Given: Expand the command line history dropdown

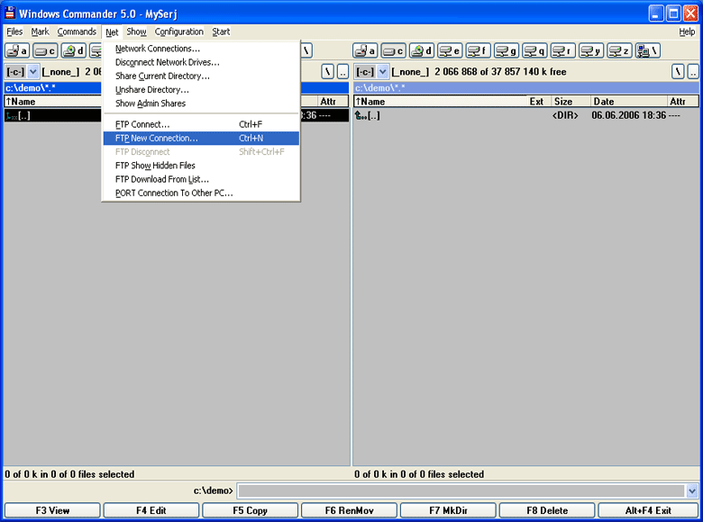Looking at the screenshot, I should 692,490.
